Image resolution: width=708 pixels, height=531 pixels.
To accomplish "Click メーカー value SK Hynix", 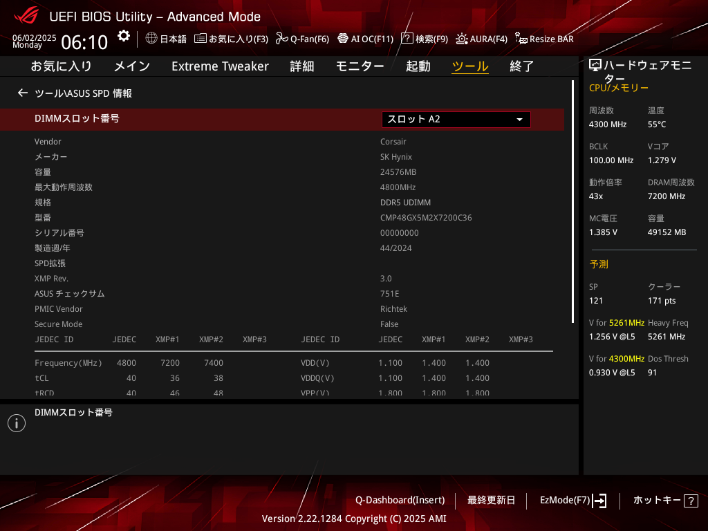I will [x=396, y=157].
